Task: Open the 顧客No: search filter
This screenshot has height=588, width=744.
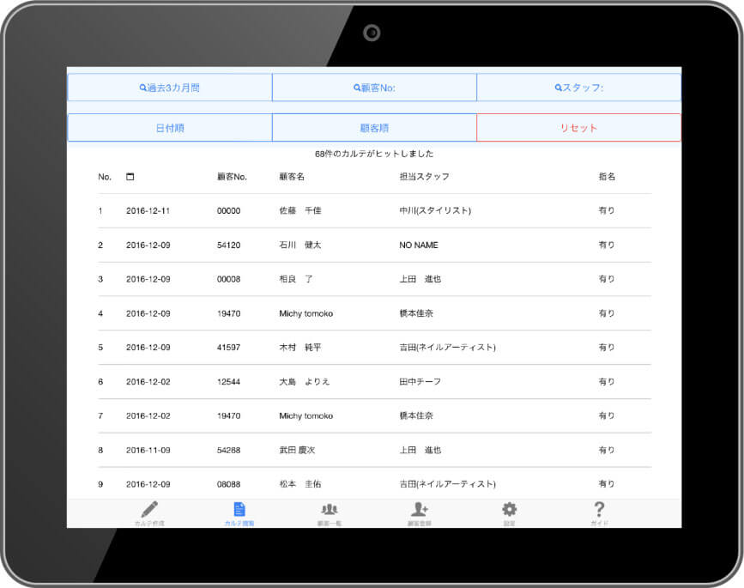Action: (374, 88)
